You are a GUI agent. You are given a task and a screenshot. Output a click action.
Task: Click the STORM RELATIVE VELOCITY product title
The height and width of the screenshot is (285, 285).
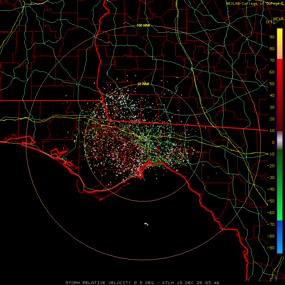point(98,283)
